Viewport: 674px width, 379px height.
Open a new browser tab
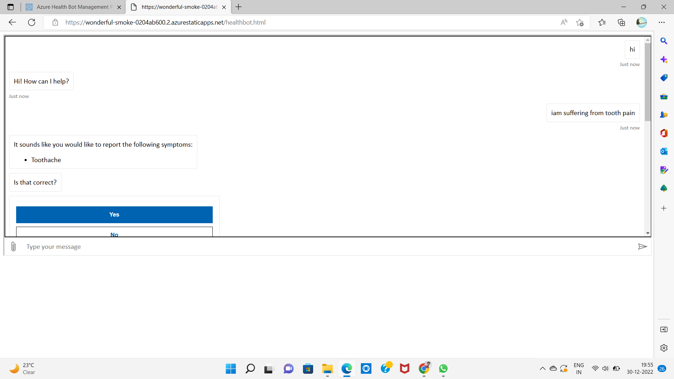(x=239, y=7)
